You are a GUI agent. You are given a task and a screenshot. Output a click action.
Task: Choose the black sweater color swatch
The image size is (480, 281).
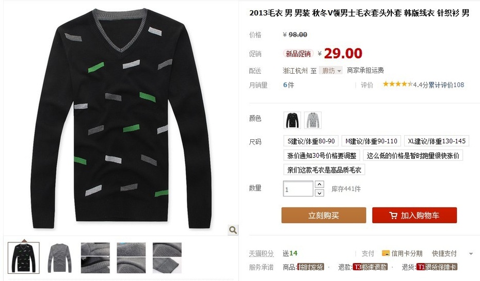(x=292, y=120)
